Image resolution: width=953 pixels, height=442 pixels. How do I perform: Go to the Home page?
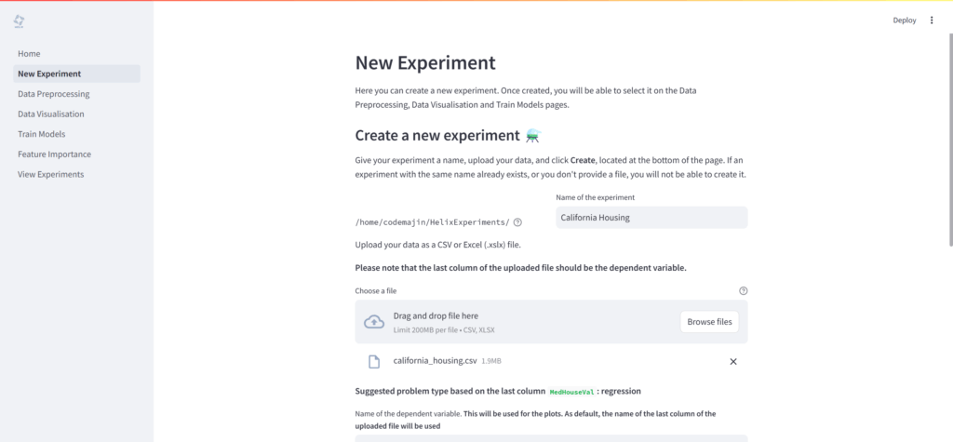pyautogui.click(x=29, y=54)
